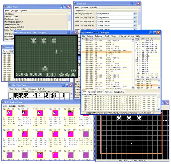Viewport: 171px width, 164px height.
Task: Open the View menu in IRQ View
Action: 77,7
